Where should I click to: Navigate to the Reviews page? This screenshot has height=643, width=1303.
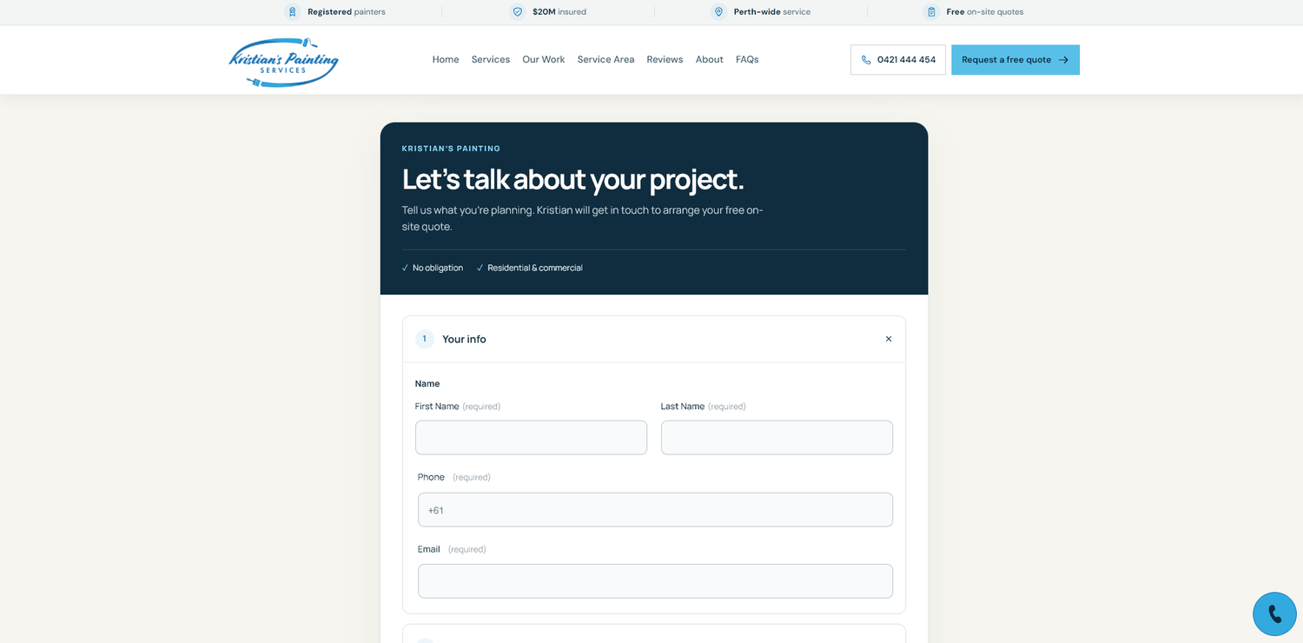[665, 59]
